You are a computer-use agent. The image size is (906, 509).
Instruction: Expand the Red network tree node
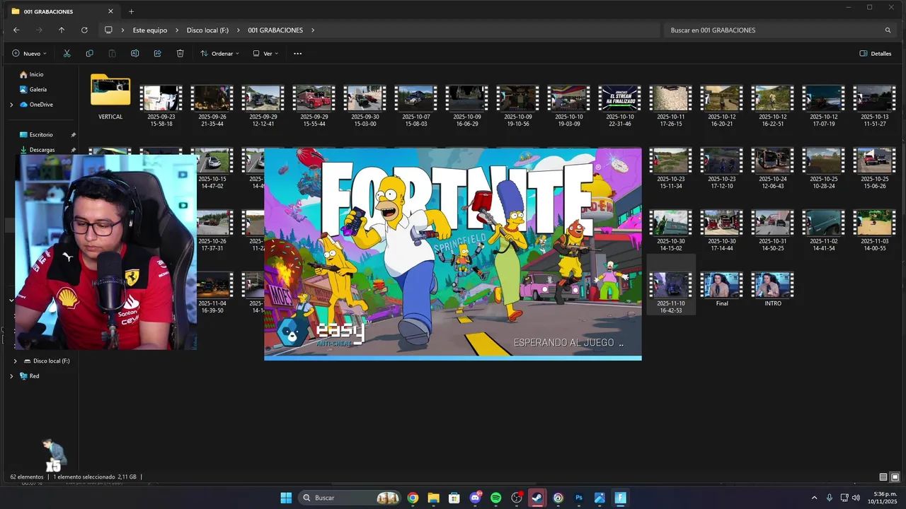tap(11, 376)
